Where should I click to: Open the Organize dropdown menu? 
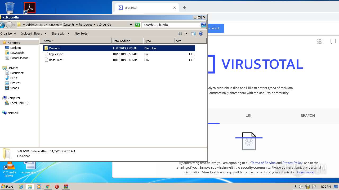click(8, 34)
